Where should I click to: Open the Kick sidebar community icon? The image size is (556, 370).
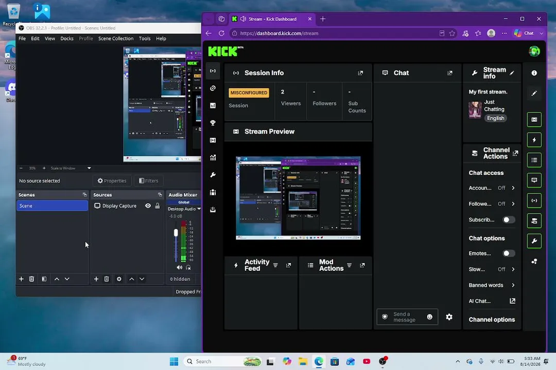(213, 192)
